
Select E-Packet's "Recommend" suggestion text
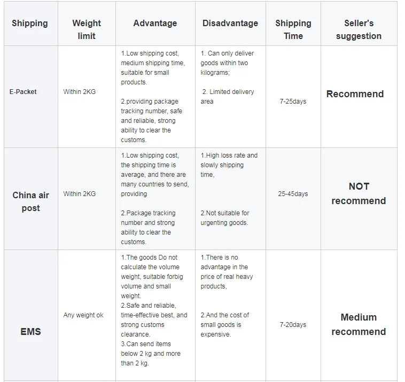click(355, 94)
